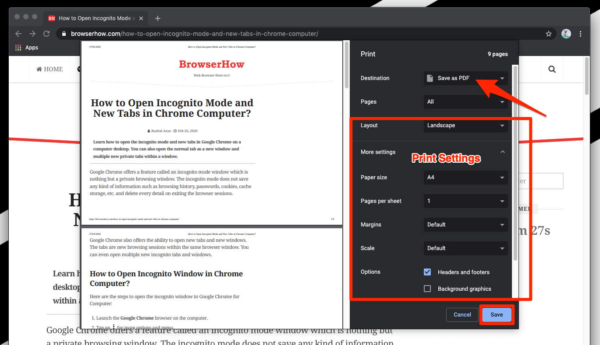Click the '9 pages' count text

497,54
